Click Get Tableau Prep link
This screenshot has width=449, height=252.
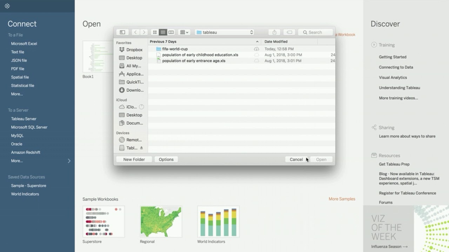tap(394, 164)
